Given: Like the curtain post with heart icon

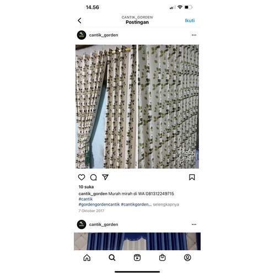Looking at the screenshot, I should tap(82, 177).
